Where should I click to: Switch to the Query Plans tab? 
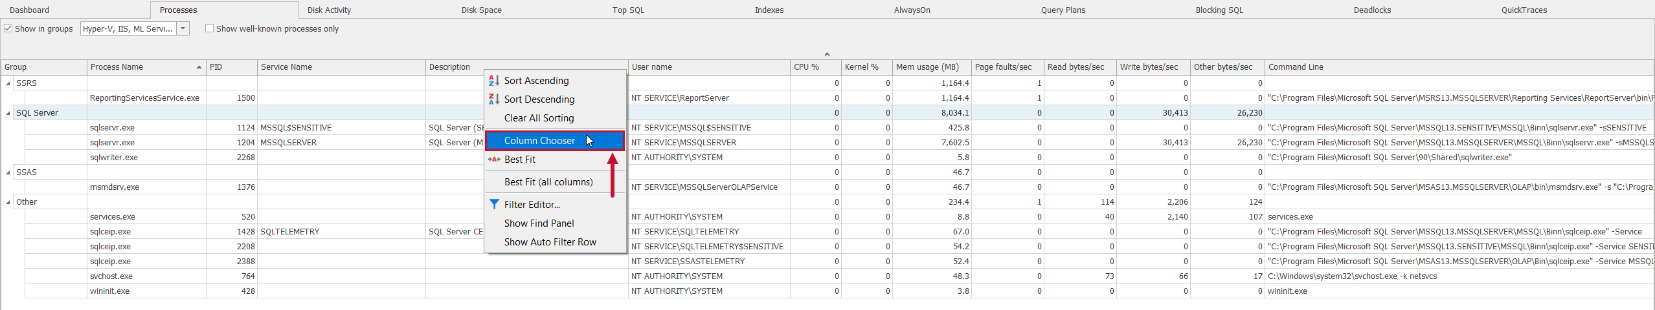[1063, 10]
